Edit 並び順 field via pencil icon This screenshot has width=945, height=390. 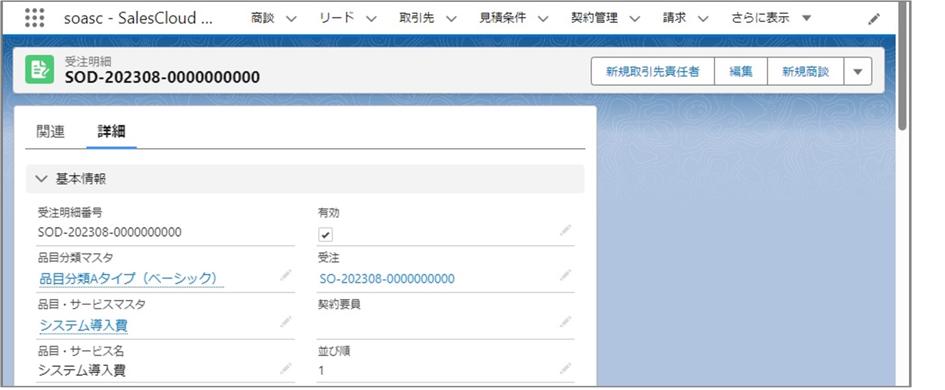tap(566, 369)
